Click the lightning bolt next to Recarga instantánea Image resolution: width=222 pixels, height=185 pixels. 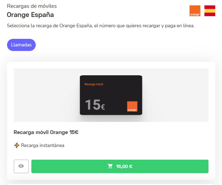point(16,145)
